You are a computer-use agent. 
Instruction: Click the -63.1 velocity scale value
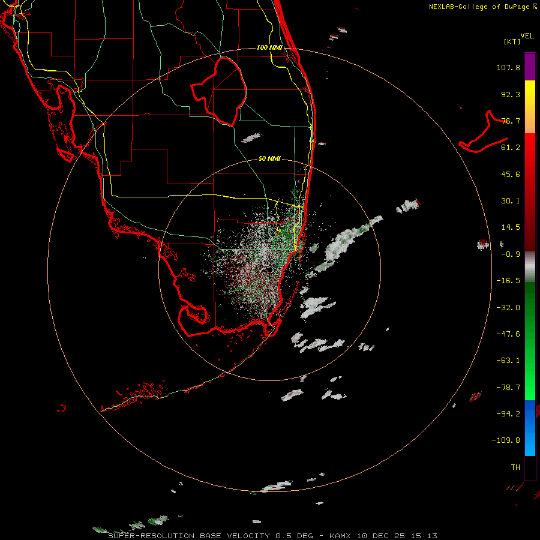[x=508, y=361]
